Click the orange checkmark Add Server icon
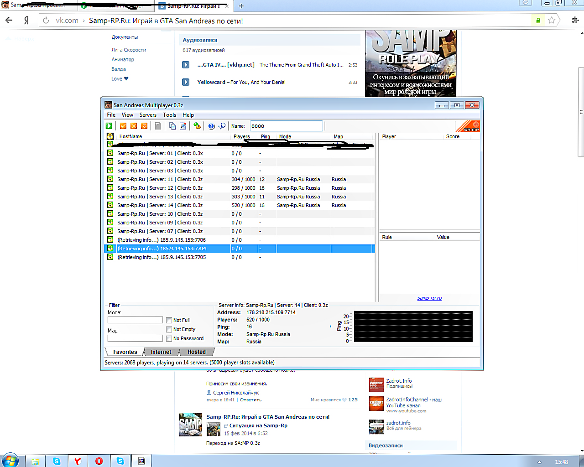The image size is (584, 467). coord(123,126)
